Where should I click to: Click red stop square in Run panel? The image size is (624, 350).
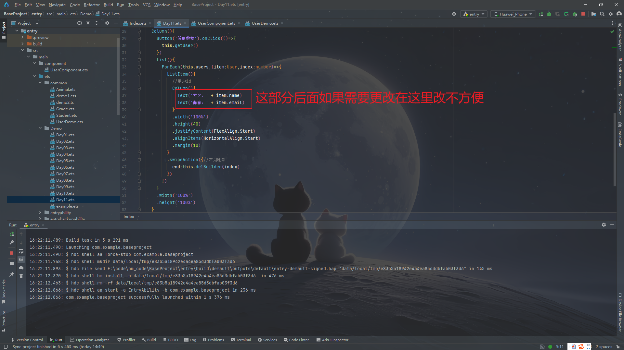pyautogui.click(x=12, y=253)
